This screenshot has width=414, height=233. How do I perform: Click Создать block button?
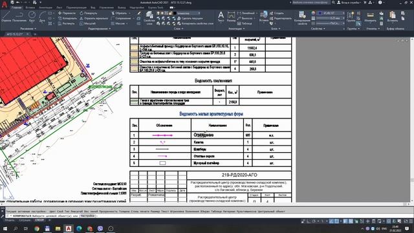point(277,13)
